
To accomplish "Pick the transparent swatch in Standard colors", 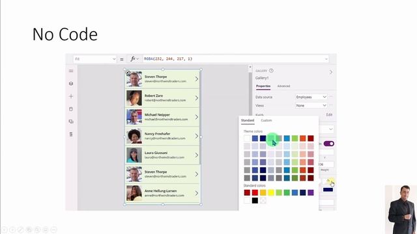I will coord(263,201).
